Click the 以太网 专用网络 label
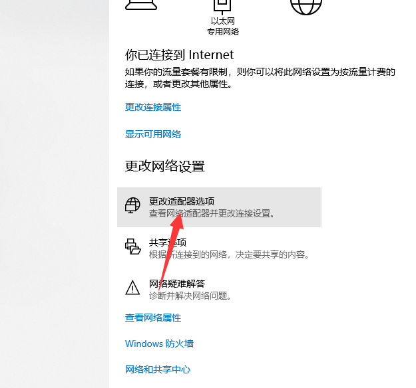 coord(223,26)
